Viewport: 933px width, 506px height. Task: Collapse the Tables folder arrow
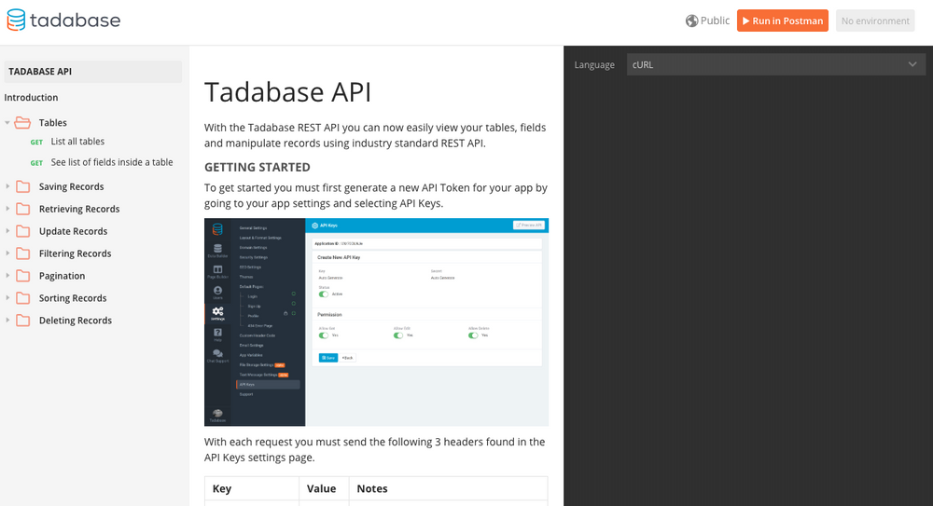click(x=7, y=123)
